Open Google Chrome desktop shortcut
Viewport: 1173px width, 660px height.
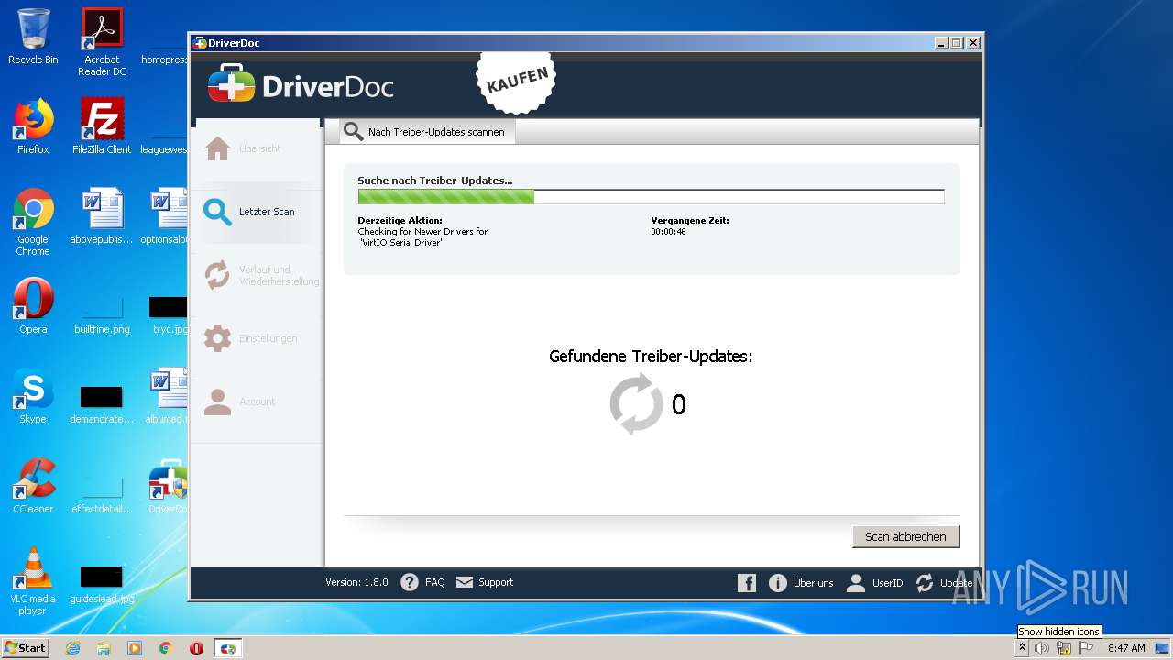[x=33, y=222]
